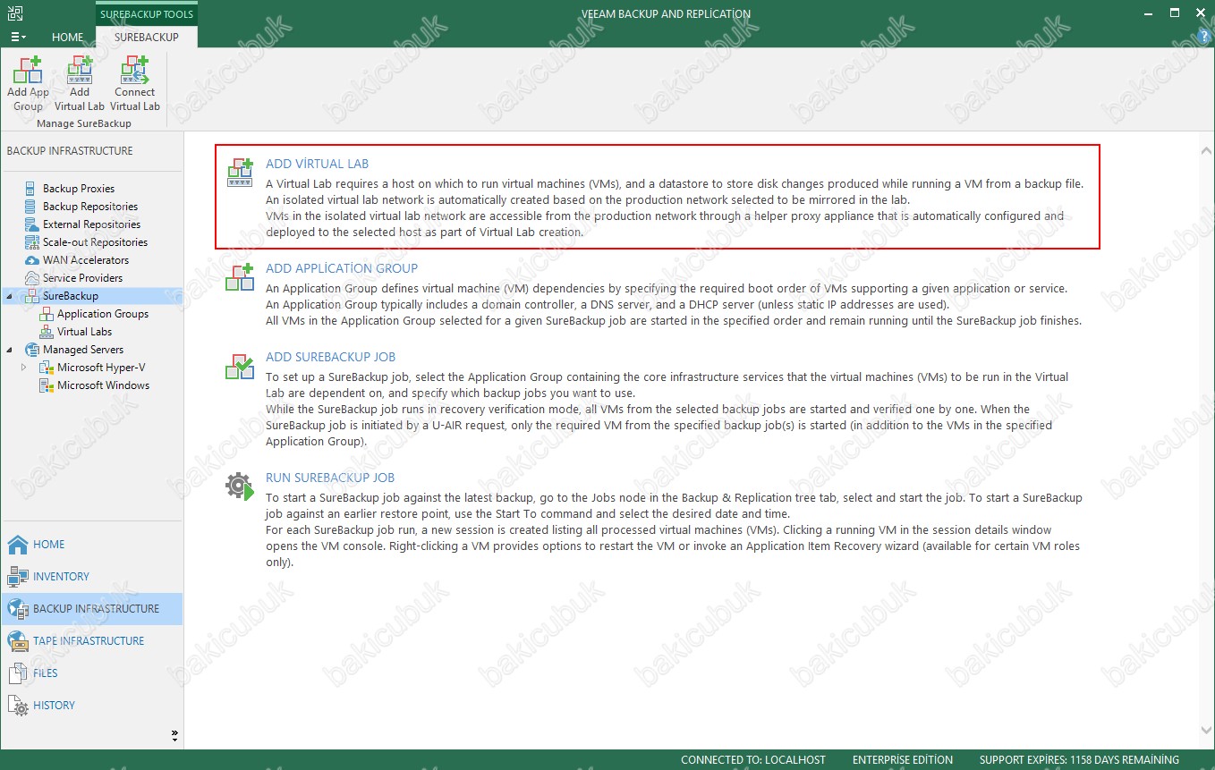
Task: Click the Add Application Group icon in content
Action: pyautogui.click(x=240, y=277)
